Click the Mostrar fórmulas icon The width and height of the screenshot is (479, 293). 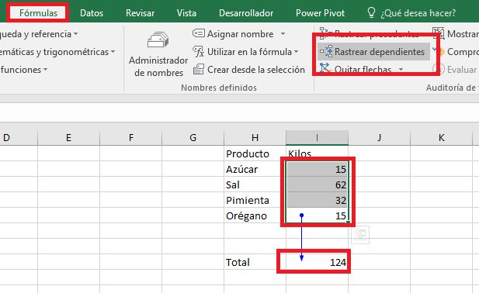pos(439,33)
